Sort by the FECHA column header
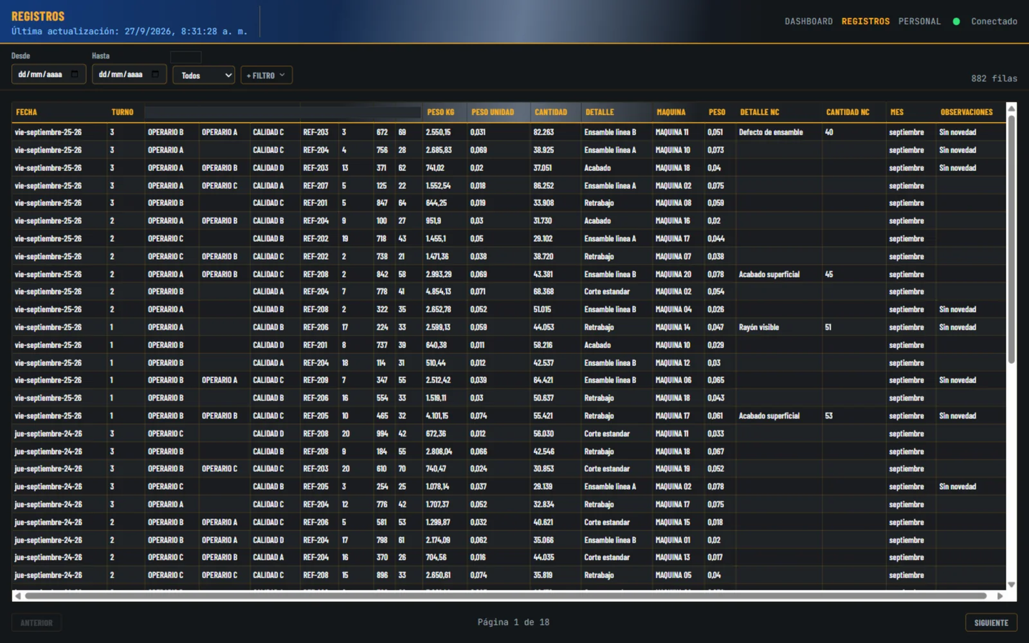Viewport: 1029px width, 643px height. point(26,113)
